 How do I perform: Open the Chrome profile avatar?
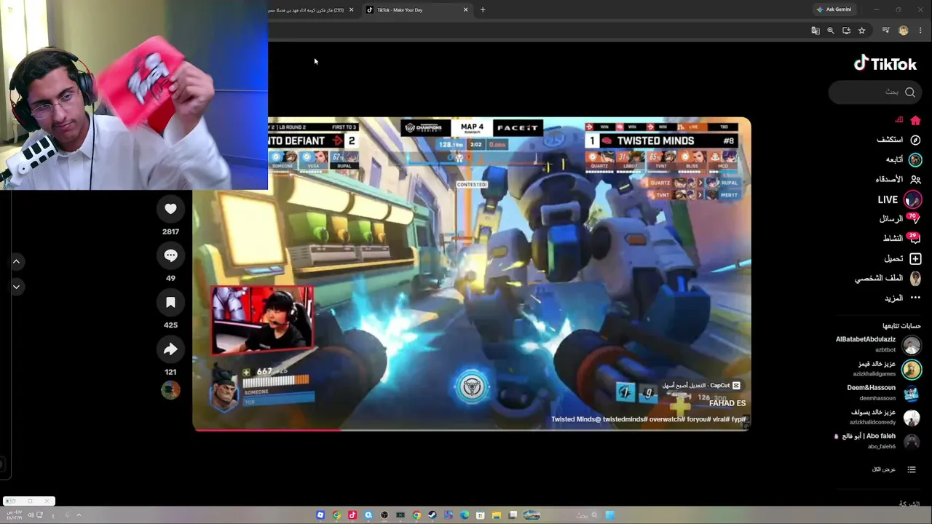tap(904, 31)
